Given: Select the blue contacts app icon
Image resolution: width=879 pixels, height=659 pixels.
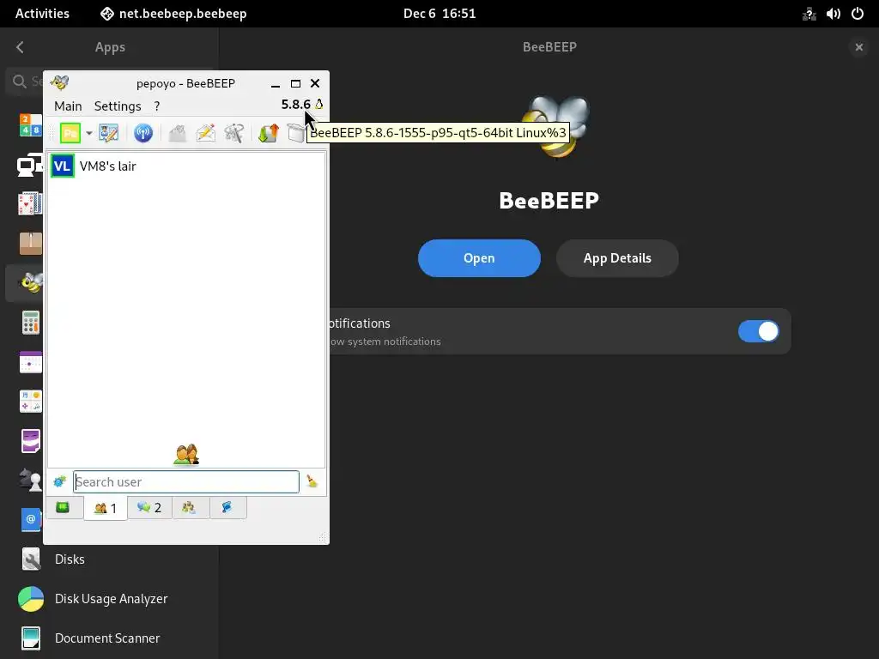Looking at the screenshot, I should [30, 519].
